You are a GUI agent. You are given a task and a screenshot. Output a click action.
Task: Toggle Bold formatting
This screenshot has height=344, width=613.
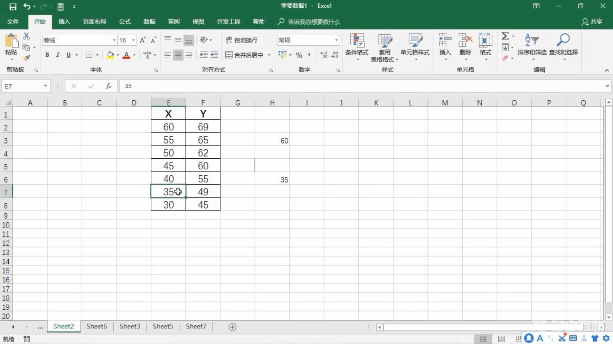[47, 55]
